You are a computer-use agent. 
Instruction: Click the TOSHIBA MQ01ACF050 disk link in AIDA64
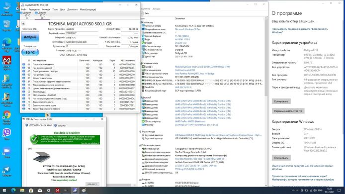pyautogui.click(x=199, y=159)
